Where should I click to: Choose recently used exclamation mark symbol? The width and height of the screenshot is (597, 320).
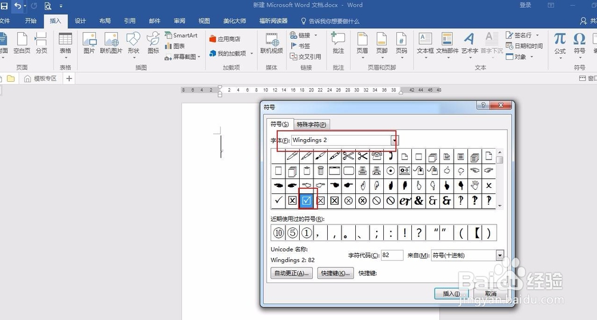(405, 232)
